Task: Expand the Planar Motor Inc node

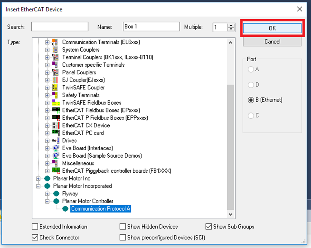Action: point(39,179)
